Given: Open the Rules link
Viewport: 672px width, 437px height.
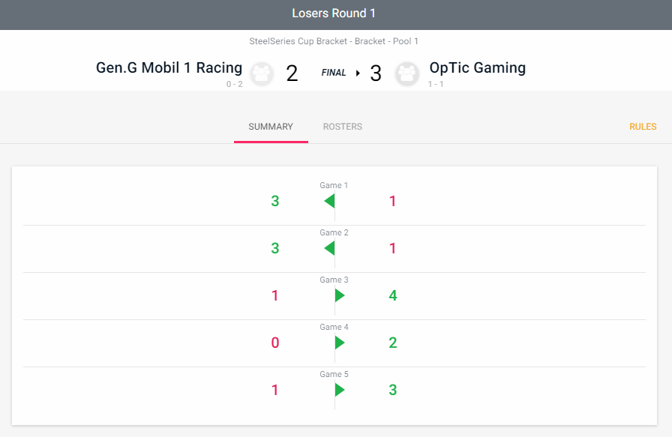Looking at the screenshot, I should point(643,127).
